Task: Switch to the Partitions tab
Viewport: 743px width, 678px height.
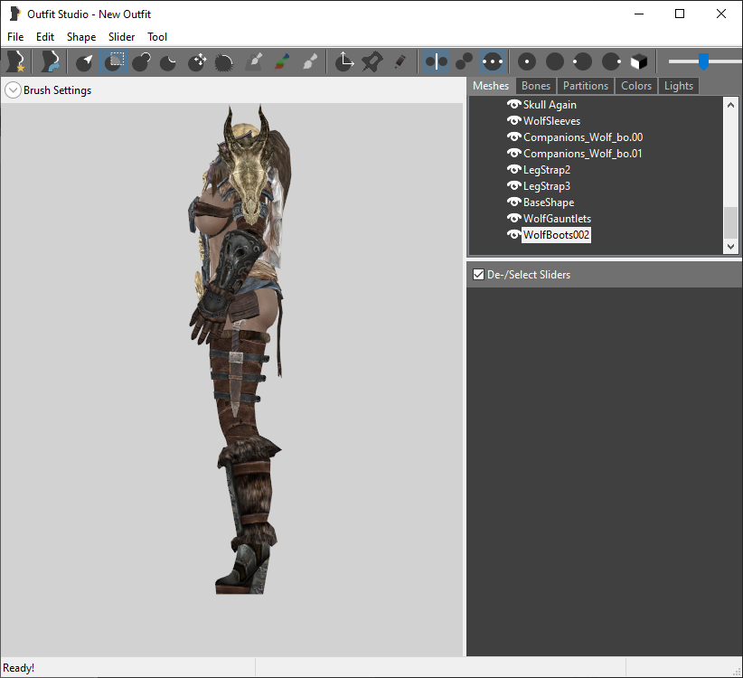Action: click(586, 86)
